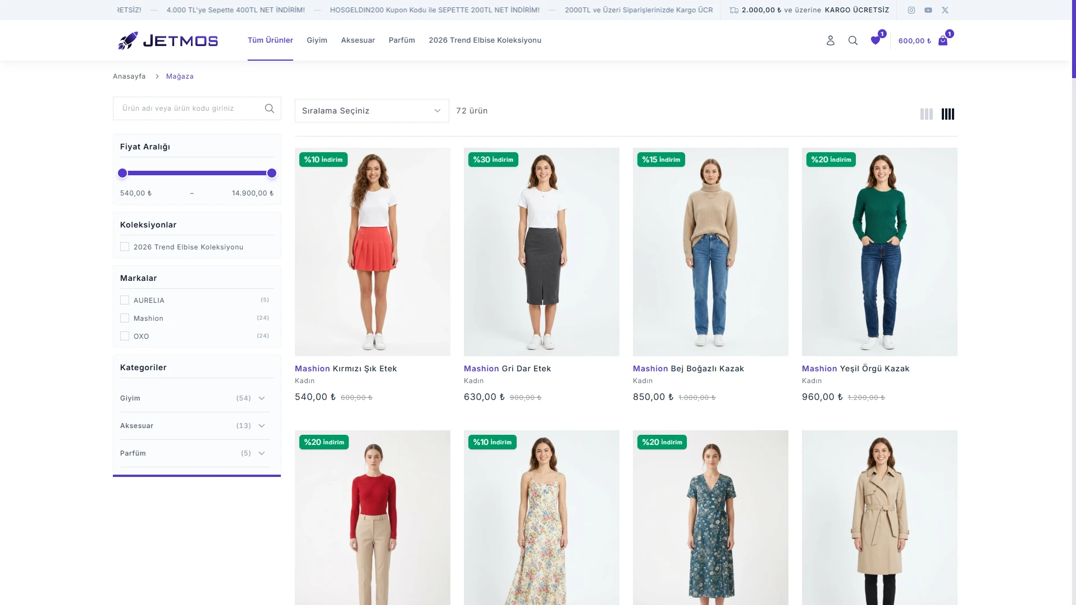The height and width of the screenshot is (605, 1076).
Task: Click the red skirt product image
Action: click(372, 252)
